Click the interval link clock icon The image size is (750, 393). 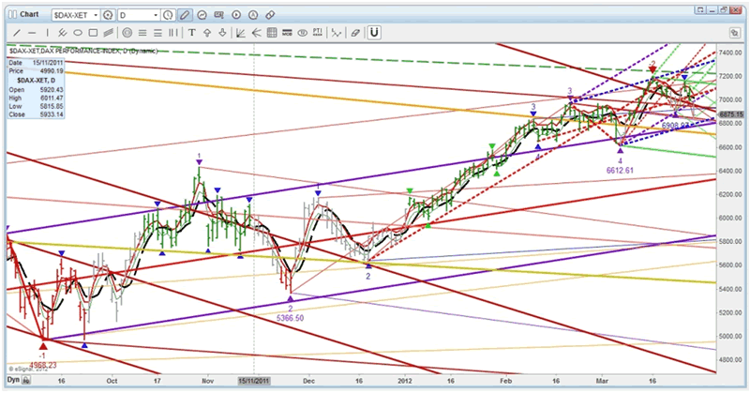tap(168, 15)
